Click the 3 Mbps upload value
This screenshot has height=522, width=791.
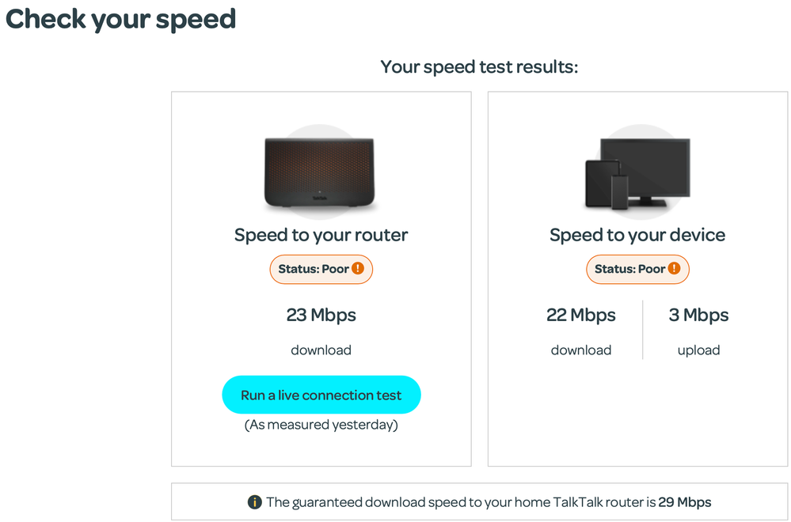pos(698,315)
